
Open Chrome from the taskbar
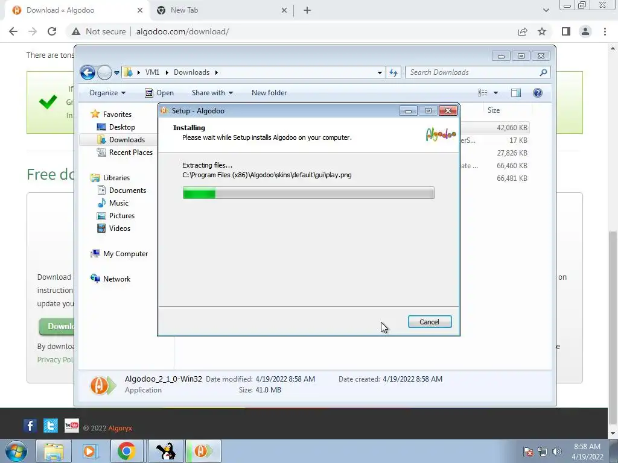pos(127,451)
